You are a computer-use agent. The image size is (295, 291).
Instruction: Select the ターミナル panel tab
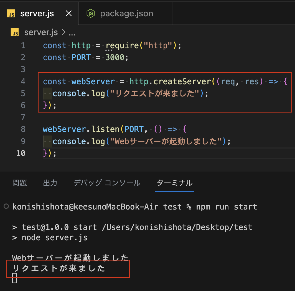tap(174, 183)
